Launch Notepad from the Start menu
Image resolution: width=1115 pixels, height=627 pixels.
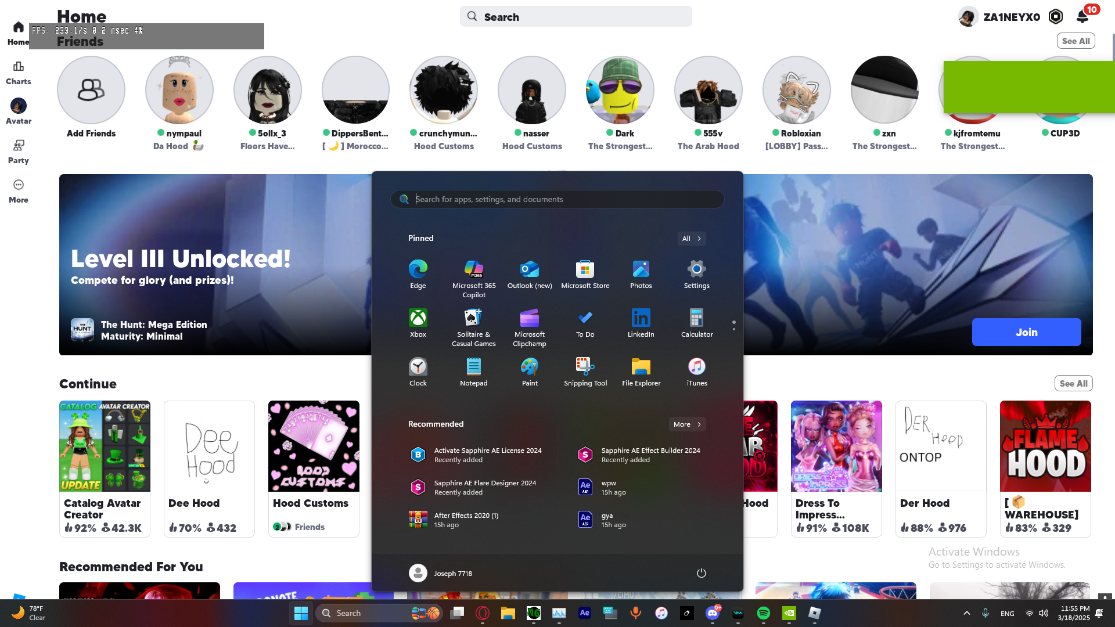pyautogui.click(x=474, y=372)
